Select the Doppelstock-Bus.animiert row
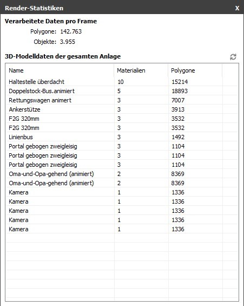 tap(122, 91)
